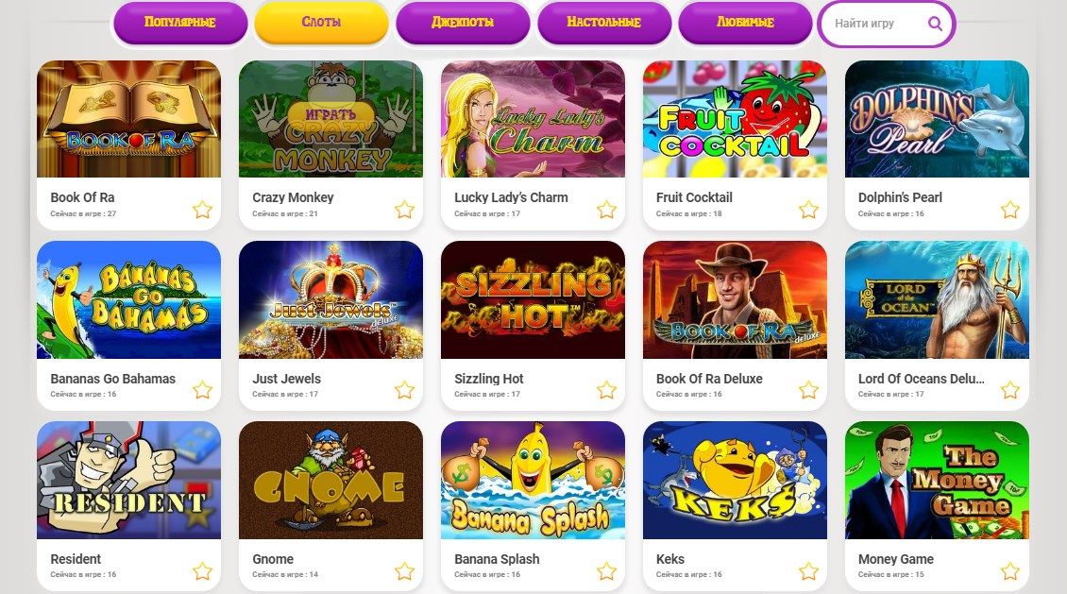Open the Любимые favorites tab
The width and height of the screenshot is (1067, 594).
745,23
